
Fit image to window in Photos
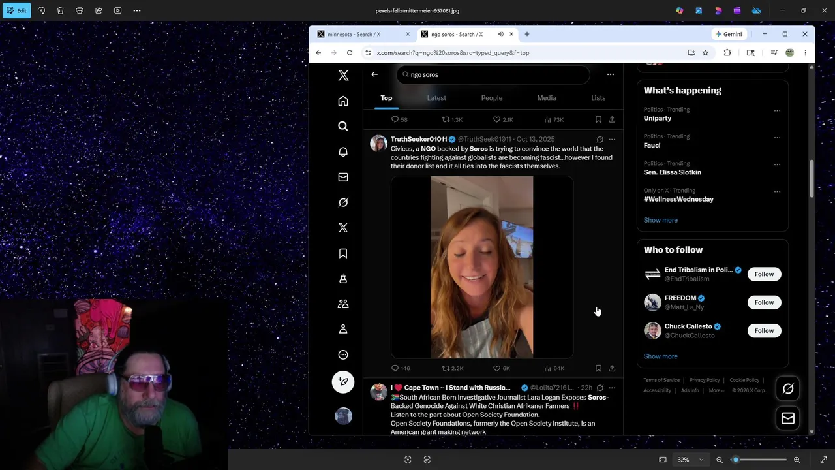coord(663,460)
